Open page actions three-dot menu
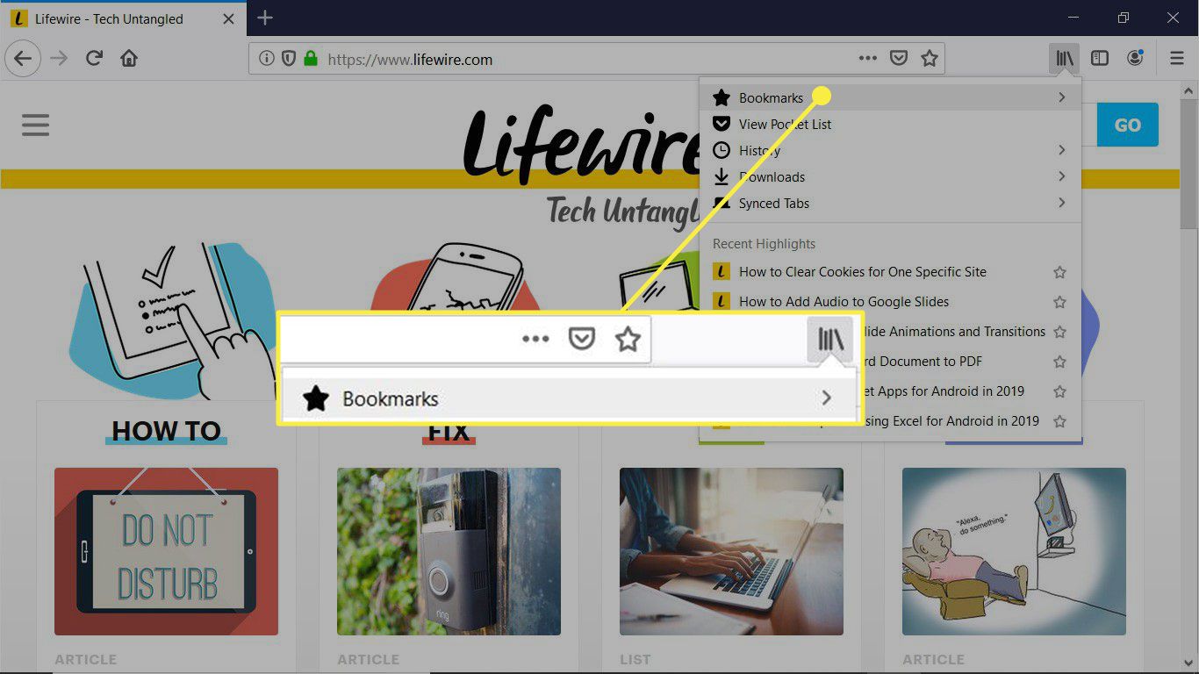Image resolution: width=1199 pixels, height=674 pixels. click(867, 59)
